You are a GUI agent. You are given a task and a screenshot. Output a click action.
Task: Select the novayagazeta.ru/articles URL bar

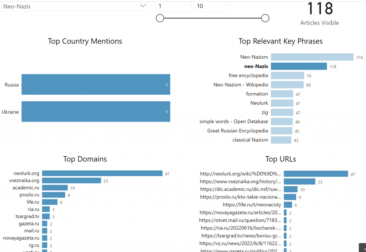point(285,212)
